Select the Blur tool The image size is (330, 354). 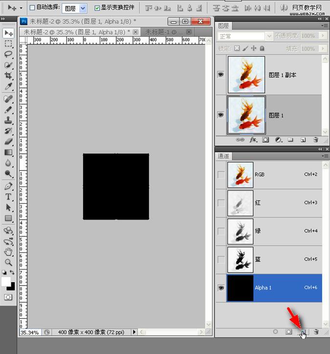[x=9, y=163]
